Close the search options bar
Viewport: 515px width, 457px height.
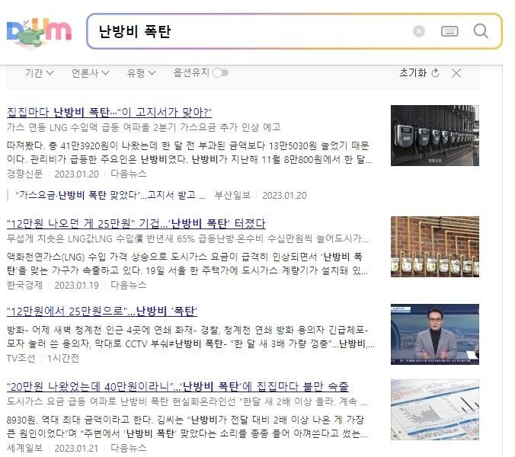coord(456,73)
